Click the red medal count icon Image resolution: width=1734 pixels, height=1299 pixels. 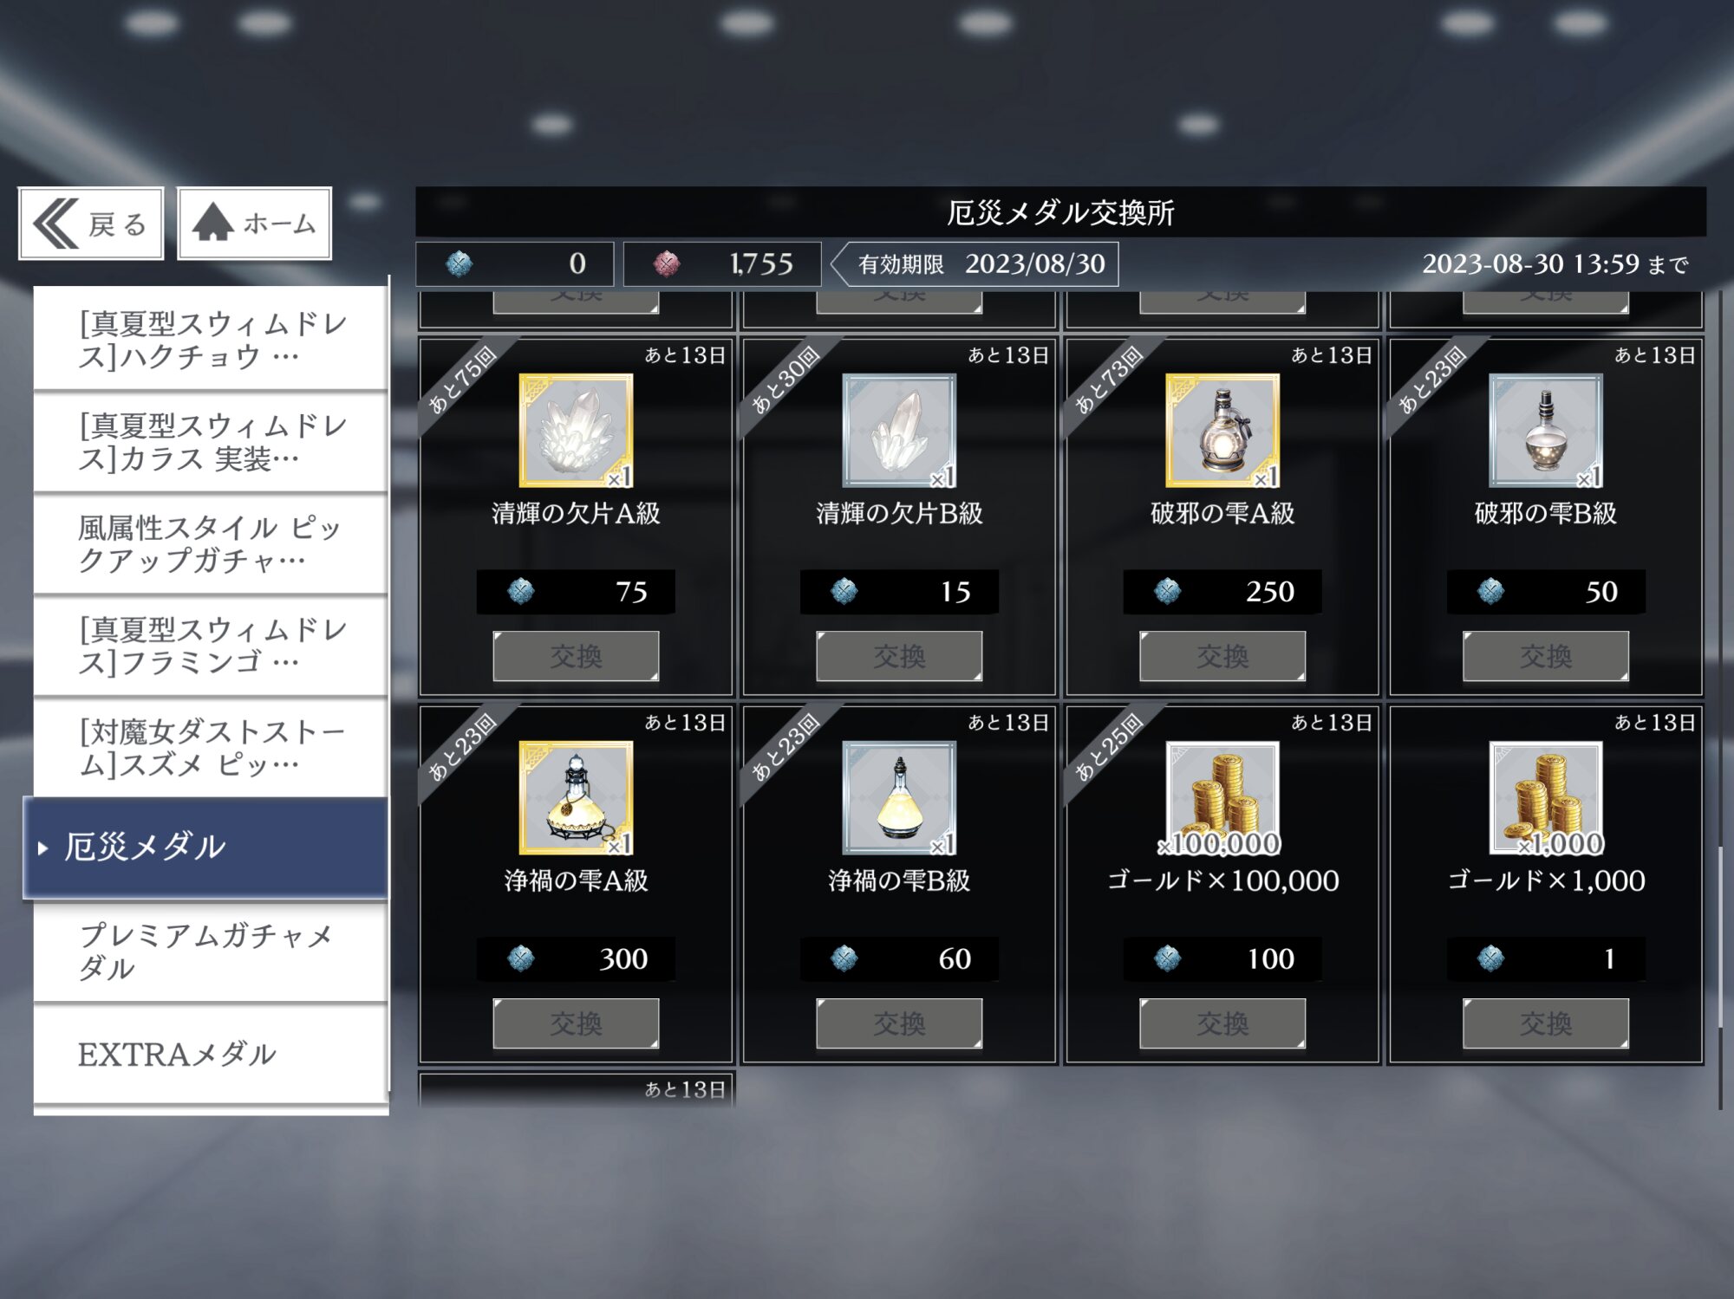(666, 263)
